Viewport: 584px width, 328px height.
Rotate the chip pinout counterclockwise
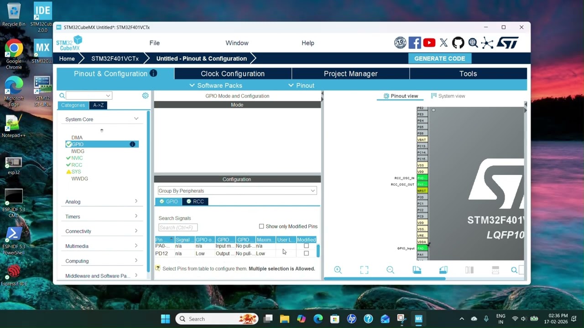click(x=443, y=270)
